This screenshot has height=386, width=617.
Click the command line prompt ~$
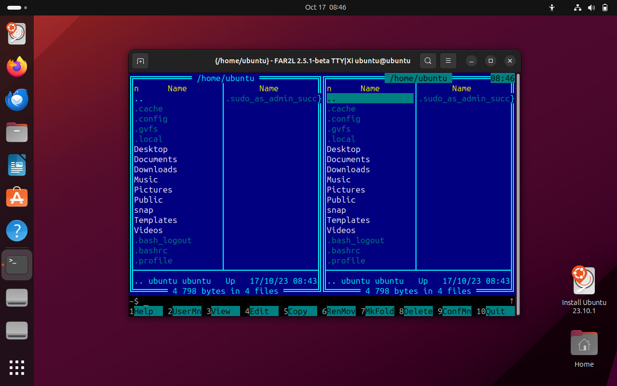pyautogui.click(x=134, y=301)
